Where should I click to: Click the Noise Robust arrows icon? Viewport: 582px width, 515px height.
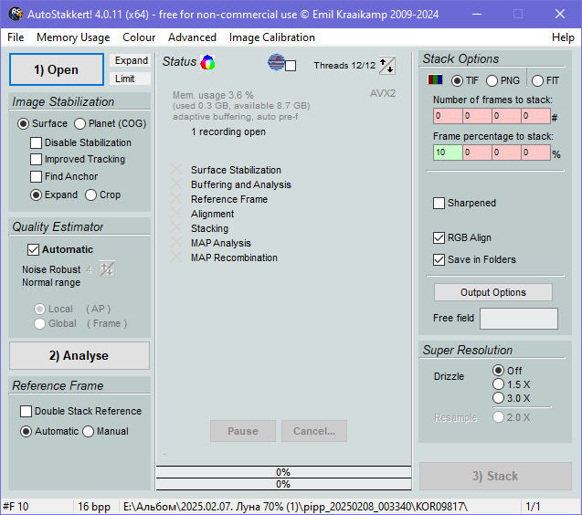click(x=107, y=269)
